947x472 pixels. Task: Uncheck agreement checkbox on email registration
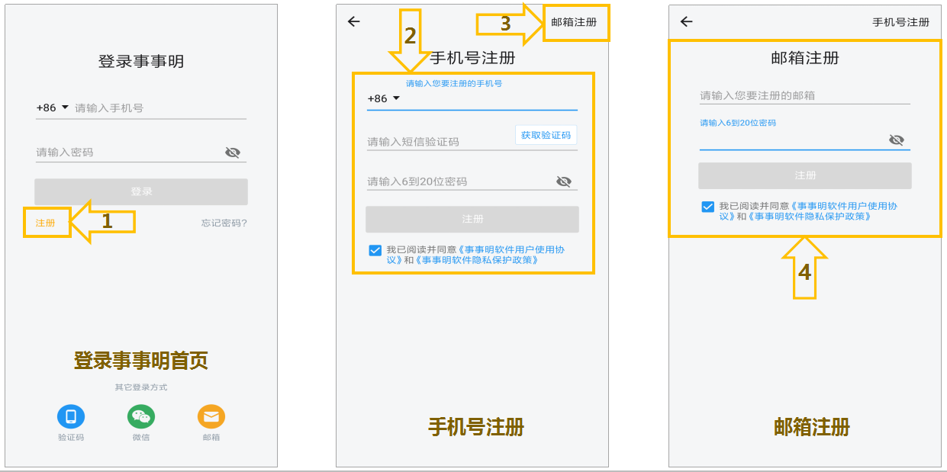[707, 207]
